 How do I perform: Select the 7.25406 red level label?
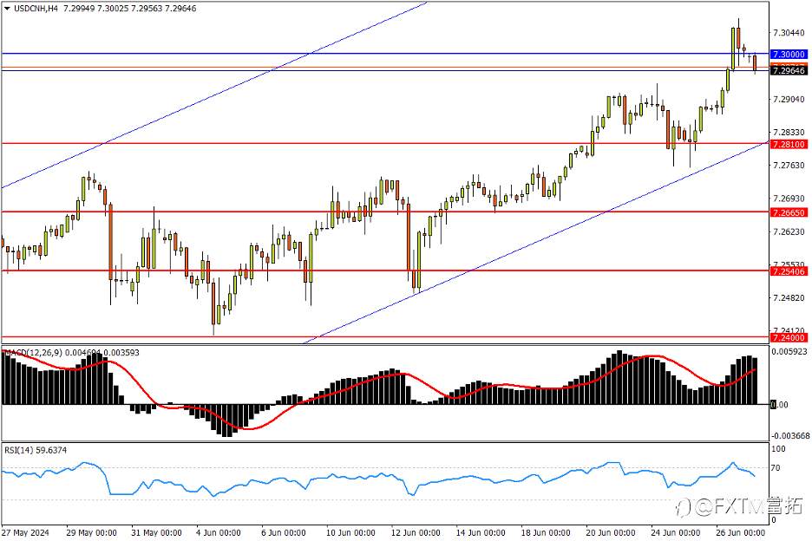point(789,271)
